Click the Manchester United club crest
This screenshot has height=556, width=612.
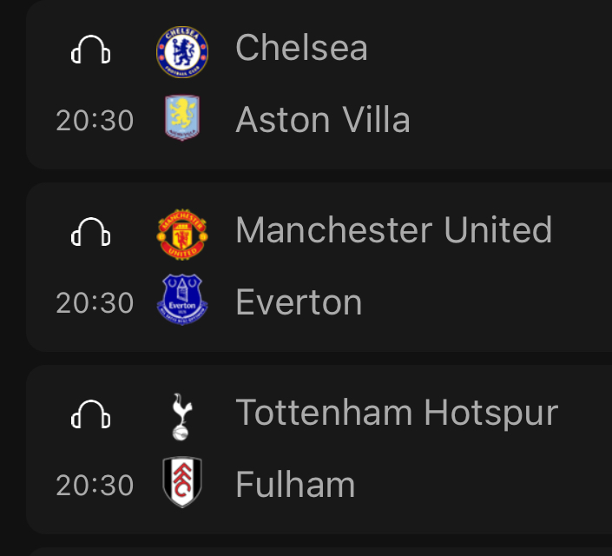point(182,235)
